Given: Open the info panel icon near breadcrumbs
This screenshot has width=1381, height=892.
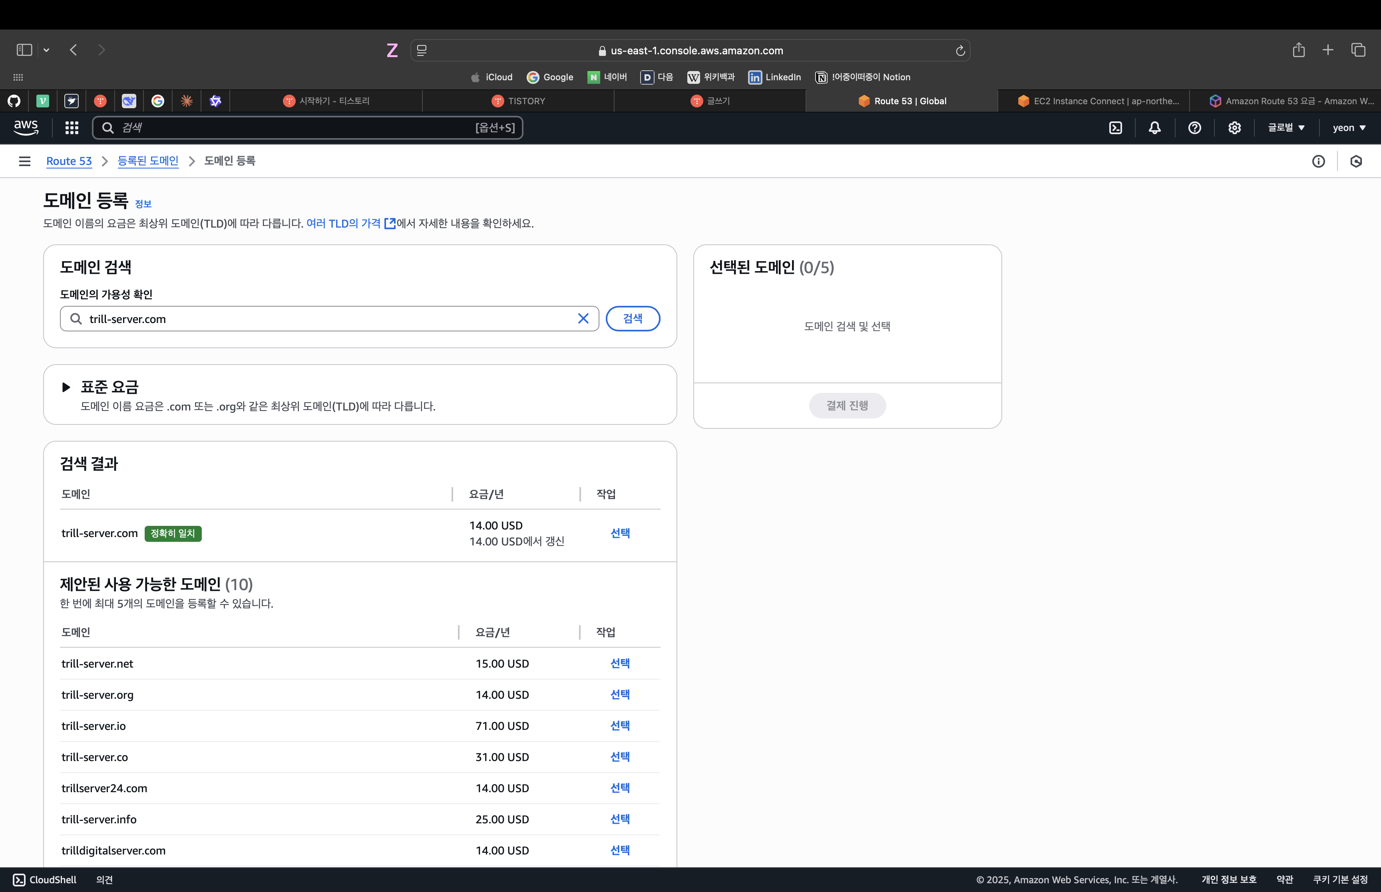Looking at the screenshot, I should coord(1318,162).
